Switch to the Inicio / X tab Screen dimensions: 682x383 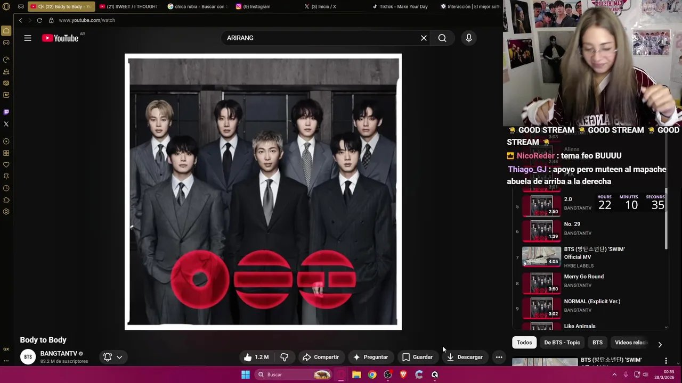[334, 6]
